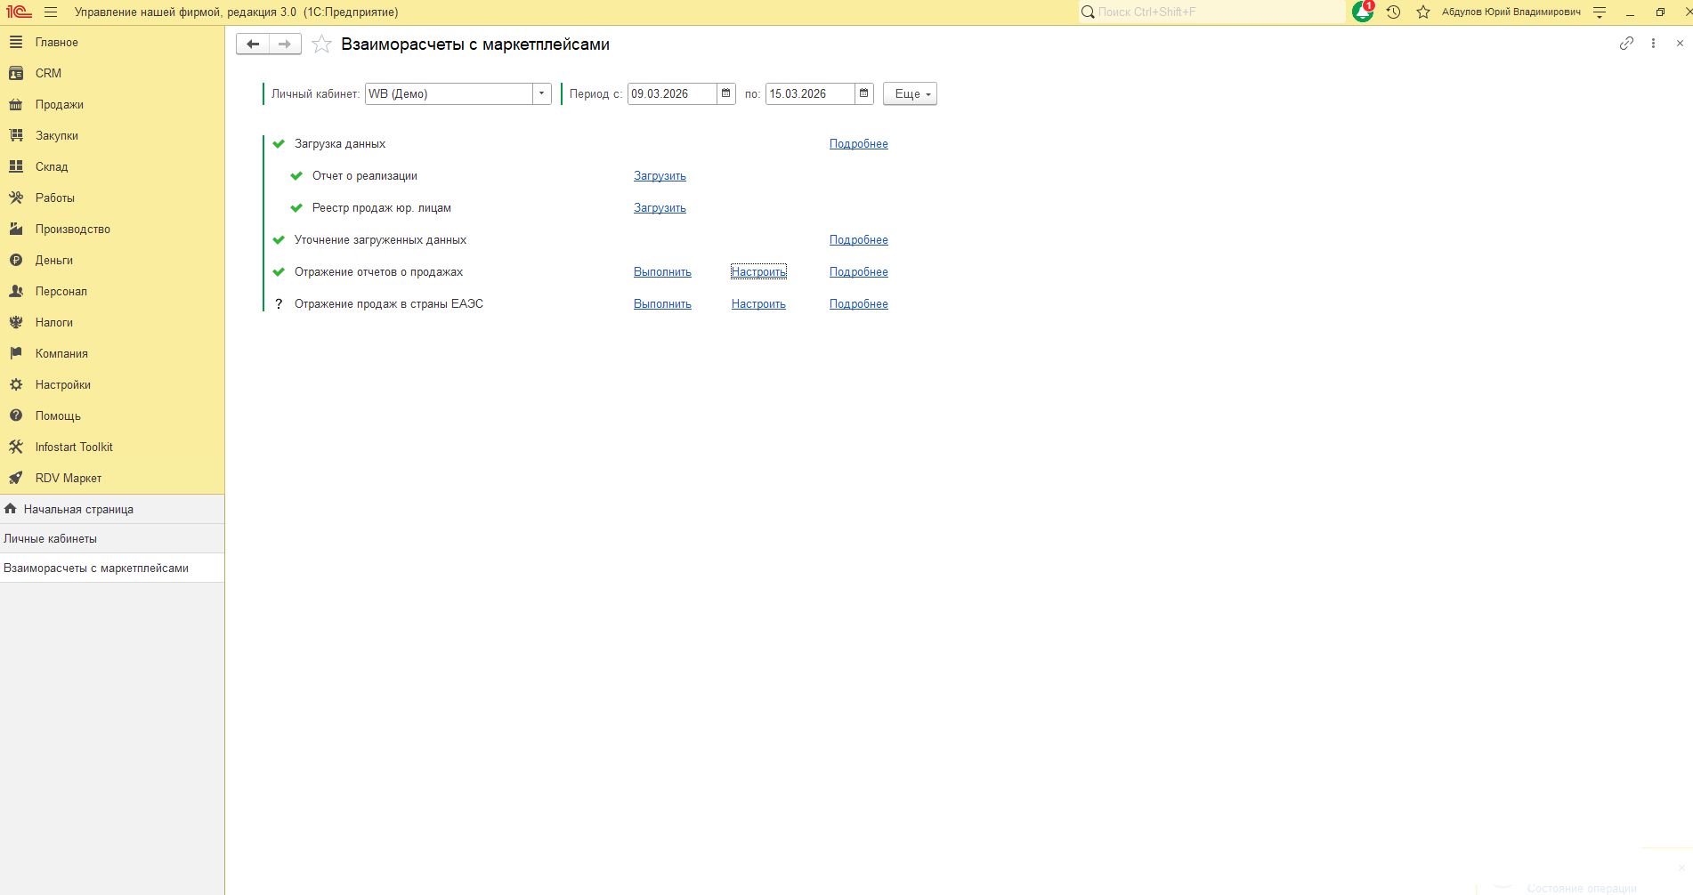Open Закупки section in sidebar
This screenshot has width=1693, height=895.
112,136
